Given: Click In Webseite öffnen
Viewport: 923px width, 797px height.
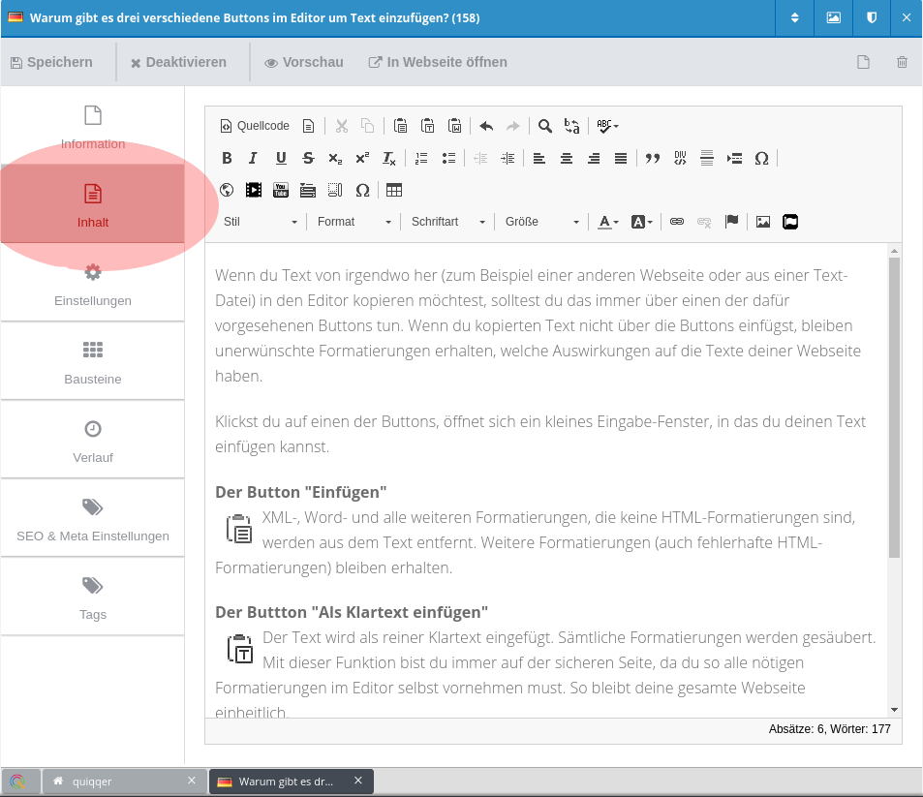Looking at the screenshot, I should click(x=438, y=62).
